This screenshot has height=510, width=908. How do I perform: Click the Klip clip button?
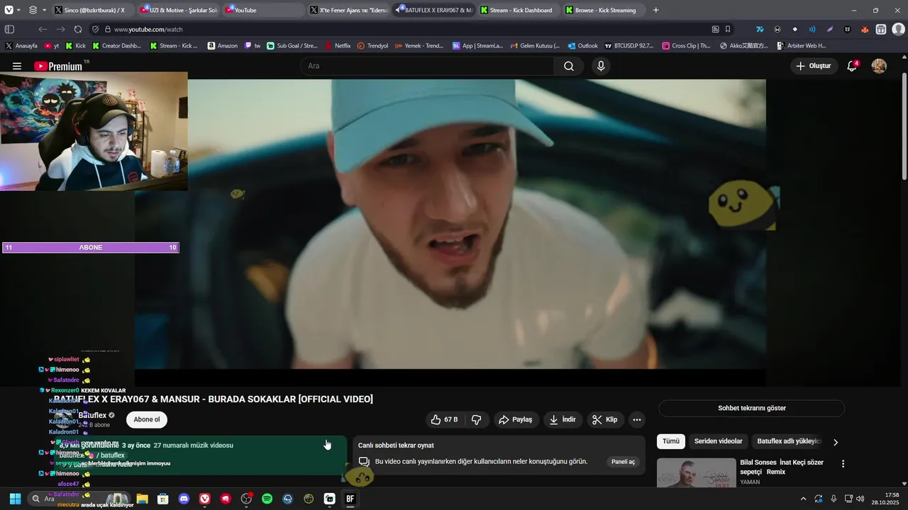coord(605,419)
